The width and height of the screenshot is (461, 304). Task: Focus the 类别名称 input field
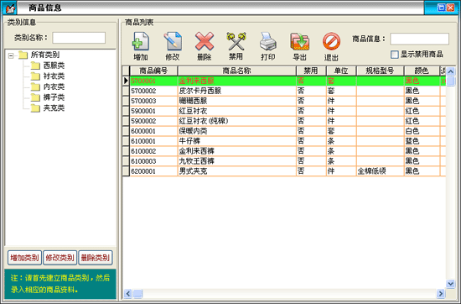point(79,38)
